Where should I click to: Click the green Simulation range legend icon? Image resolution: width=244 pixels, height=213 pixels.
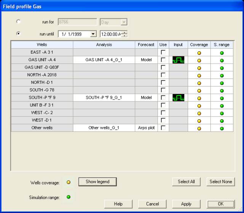point(69,197)
